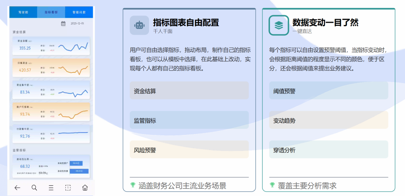
Task: Tap the search magnifier icon
Action: coord(34,188)
